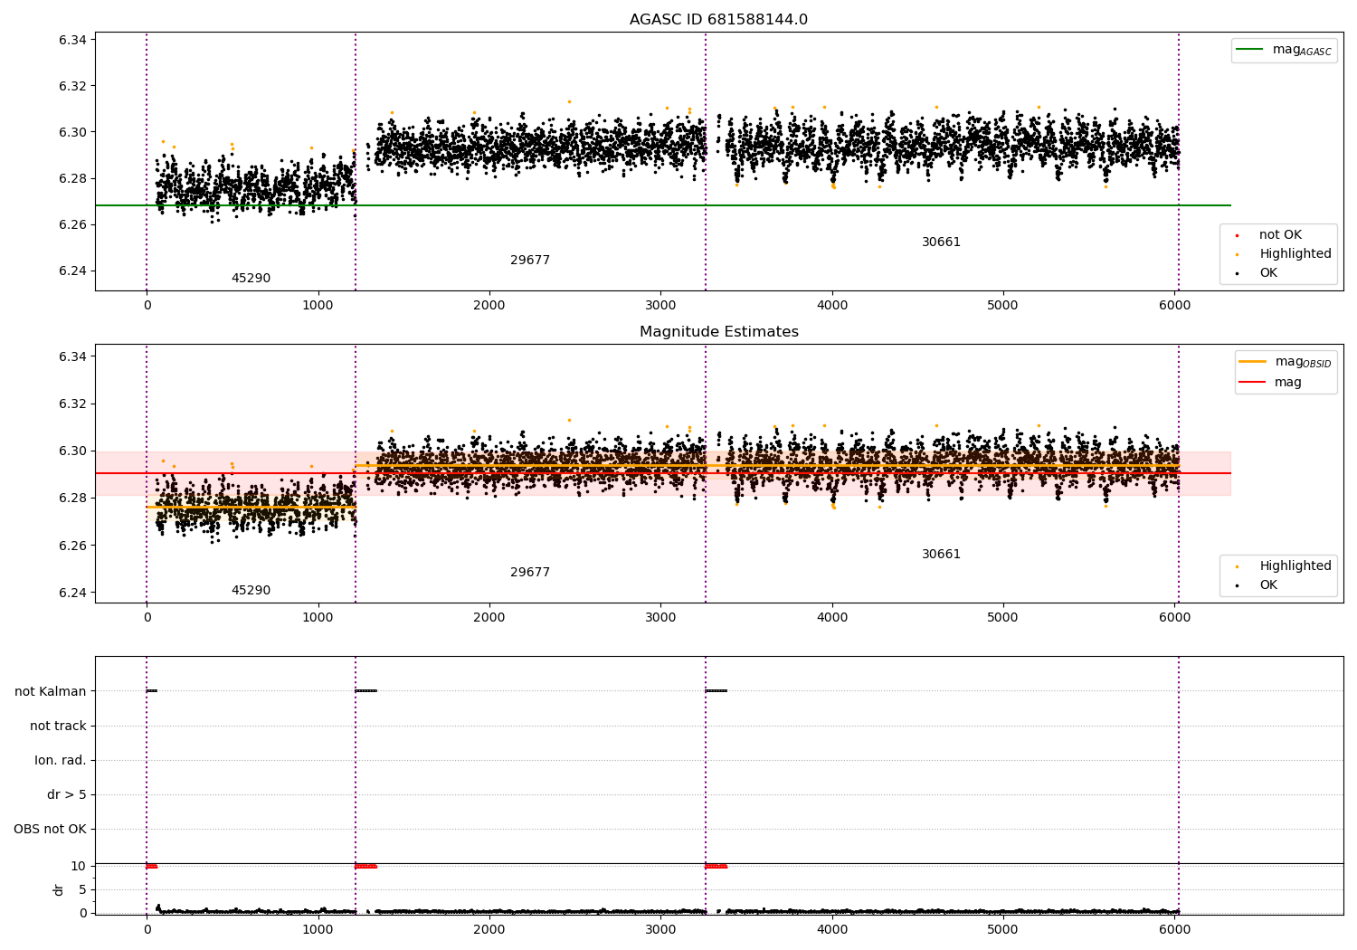Click x-axis tick 5000 in the dr plot
Viewport: 1357px width, 950px height.
click(1002, 929)
